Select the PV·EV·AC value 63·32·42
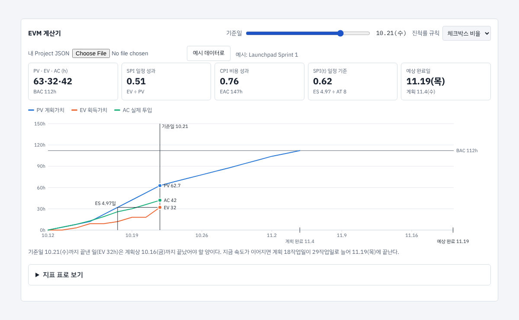 [x=53, y=81]
